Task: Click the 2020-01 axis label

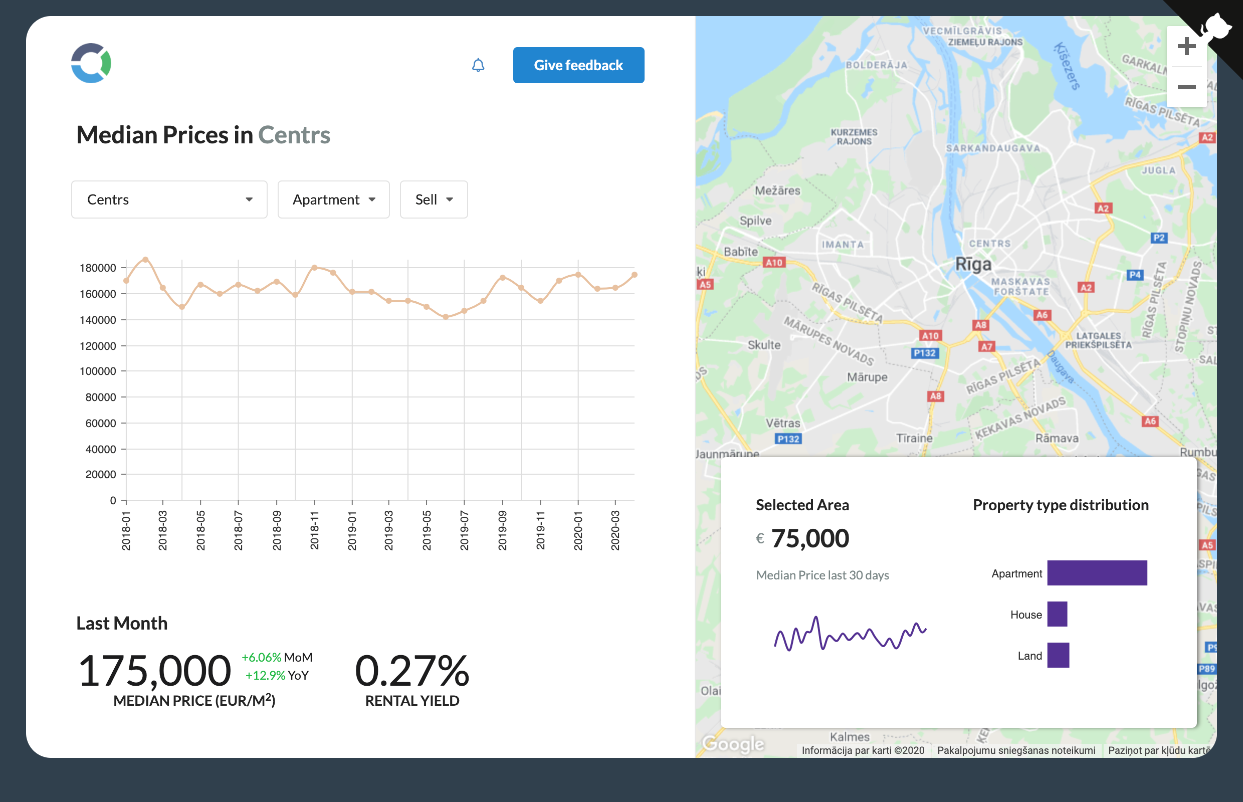Action: tap(578, 530)
